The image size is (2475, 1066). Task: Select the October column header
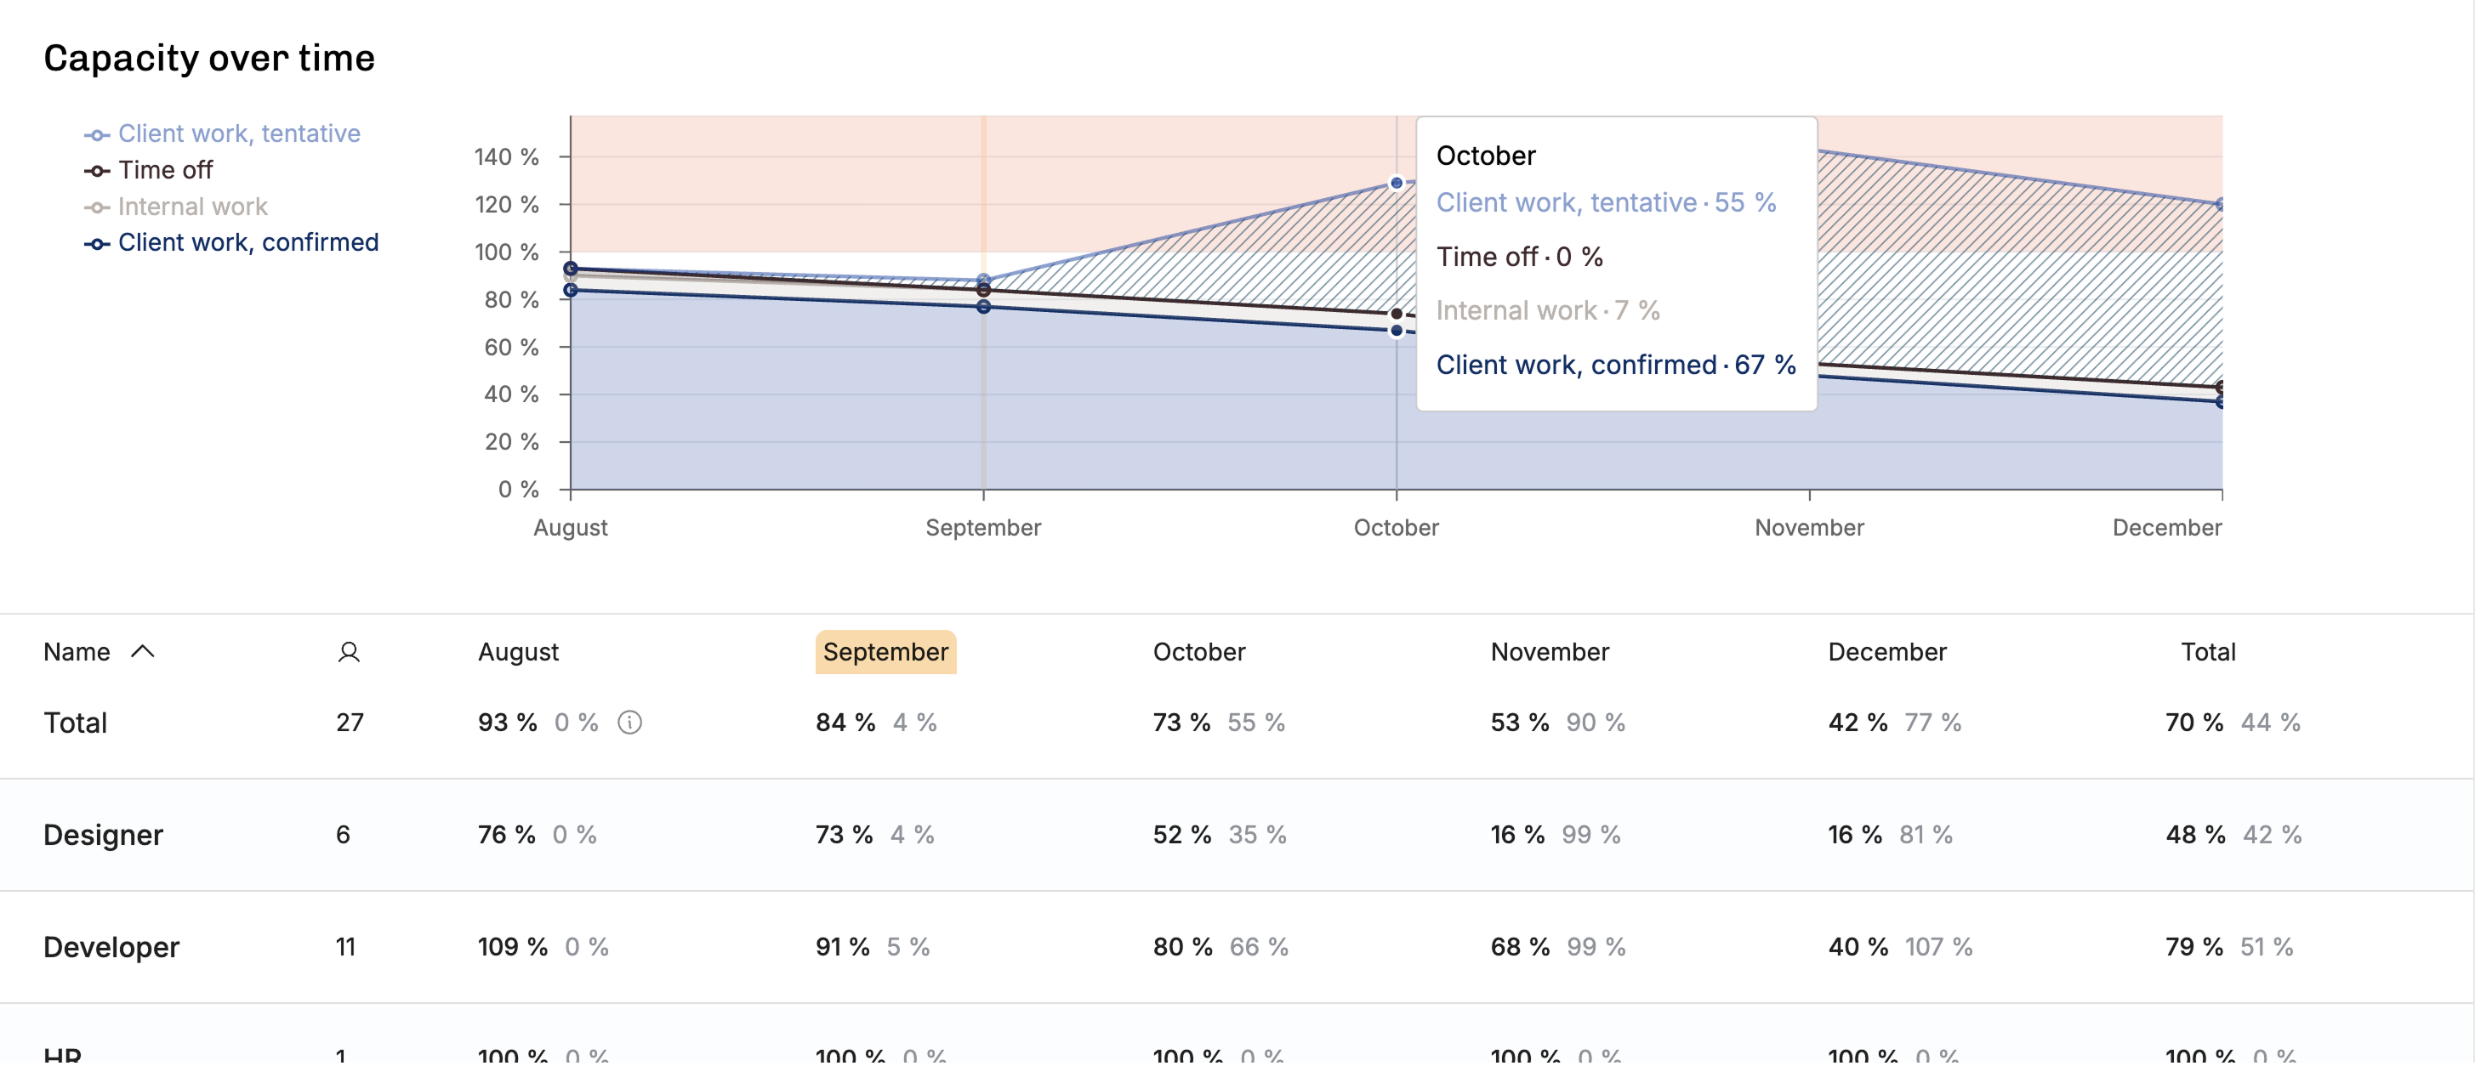click(1198, 652)
